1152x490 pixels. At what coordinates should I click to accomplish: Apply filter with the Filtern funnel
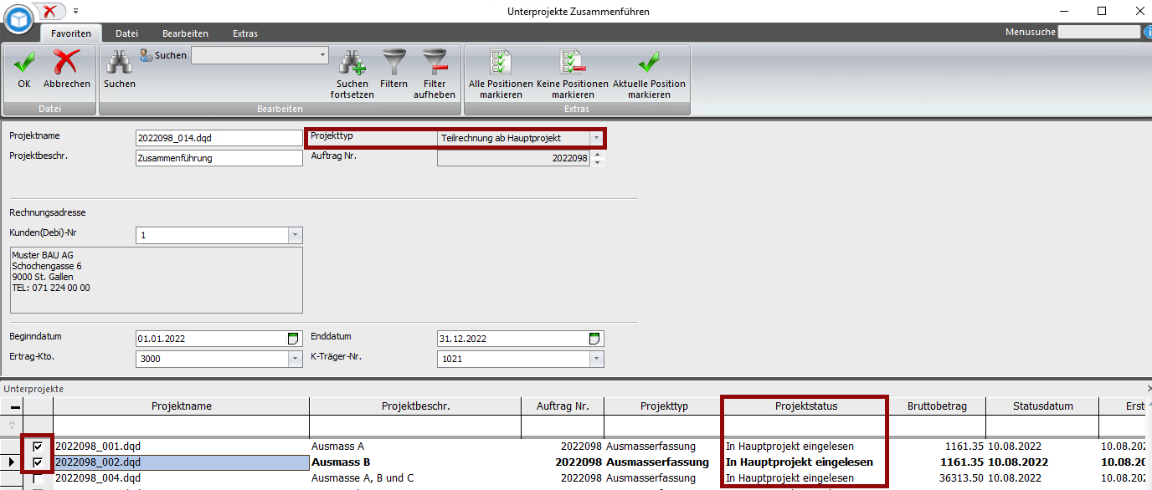click(393, 63)
